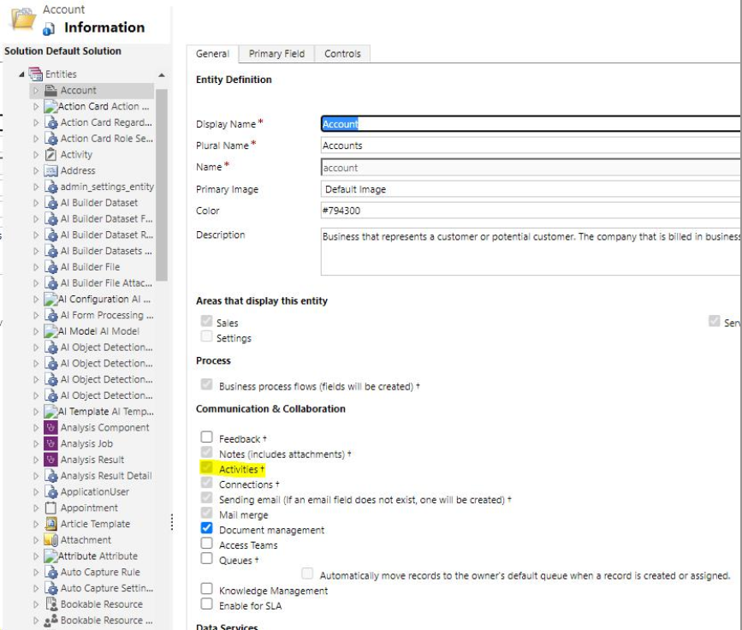Click the Description text area

click(531, 252)
